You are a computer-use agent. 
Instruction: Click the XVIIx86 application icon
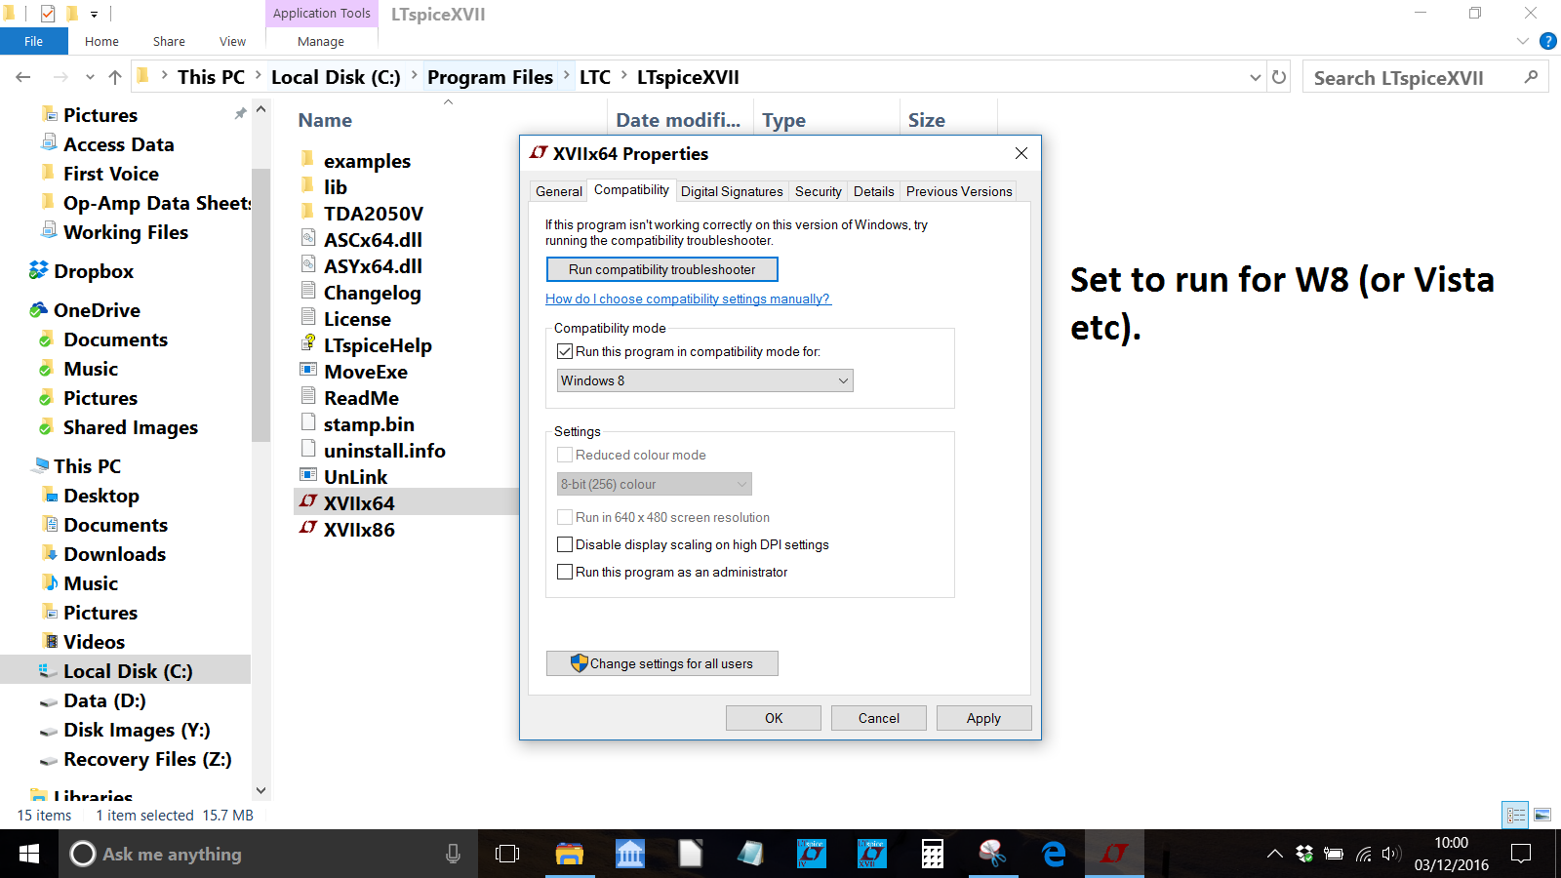(x=308, y=528)
